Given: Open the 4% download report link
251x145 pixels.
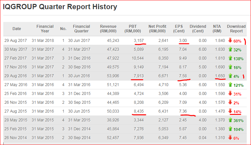Looking at the screenshot, I should point(236,76).
